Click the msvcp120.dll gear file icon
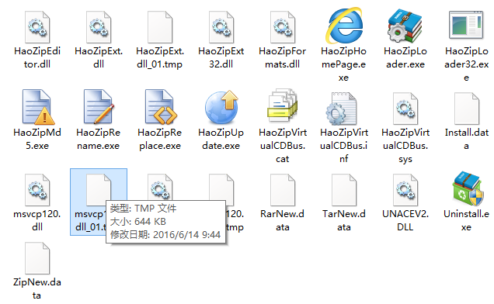Image resolution: width=494 pixels, height=304 pixels. pos(37,190)
